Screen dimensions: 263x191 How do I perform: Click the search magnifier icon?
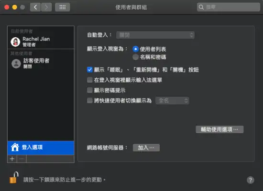click(201, 7)
